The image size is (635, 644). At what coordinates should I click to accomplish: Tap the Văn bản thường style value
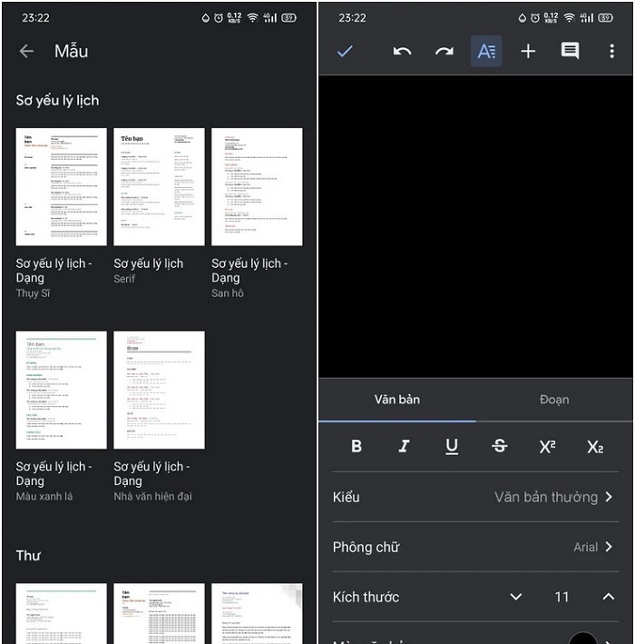(x=546, y=497)
